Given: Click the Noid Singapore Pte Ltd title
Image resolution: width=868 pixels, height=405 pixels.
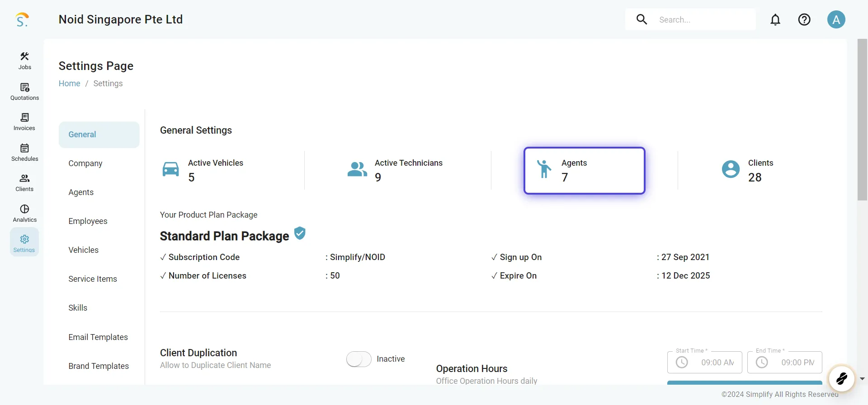Looking at the screenshot, I should (121, 19).
